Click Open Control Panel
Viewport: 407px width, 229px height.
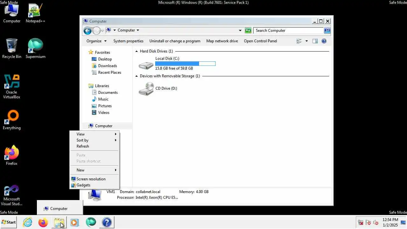[260, 41]
